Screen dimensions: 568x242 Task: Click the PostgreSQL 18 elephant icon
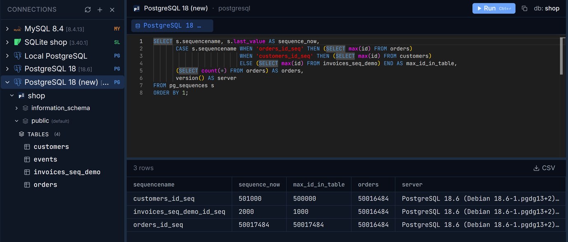(x=17, y=68)
